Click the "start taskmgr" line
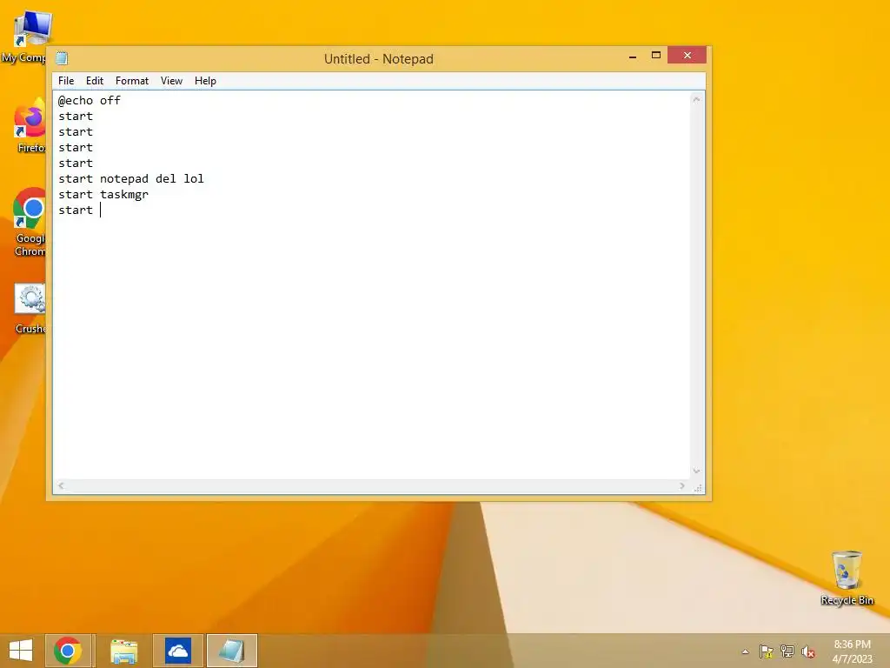The height and width of the screenshot is (668, 890). coord(103,194)
